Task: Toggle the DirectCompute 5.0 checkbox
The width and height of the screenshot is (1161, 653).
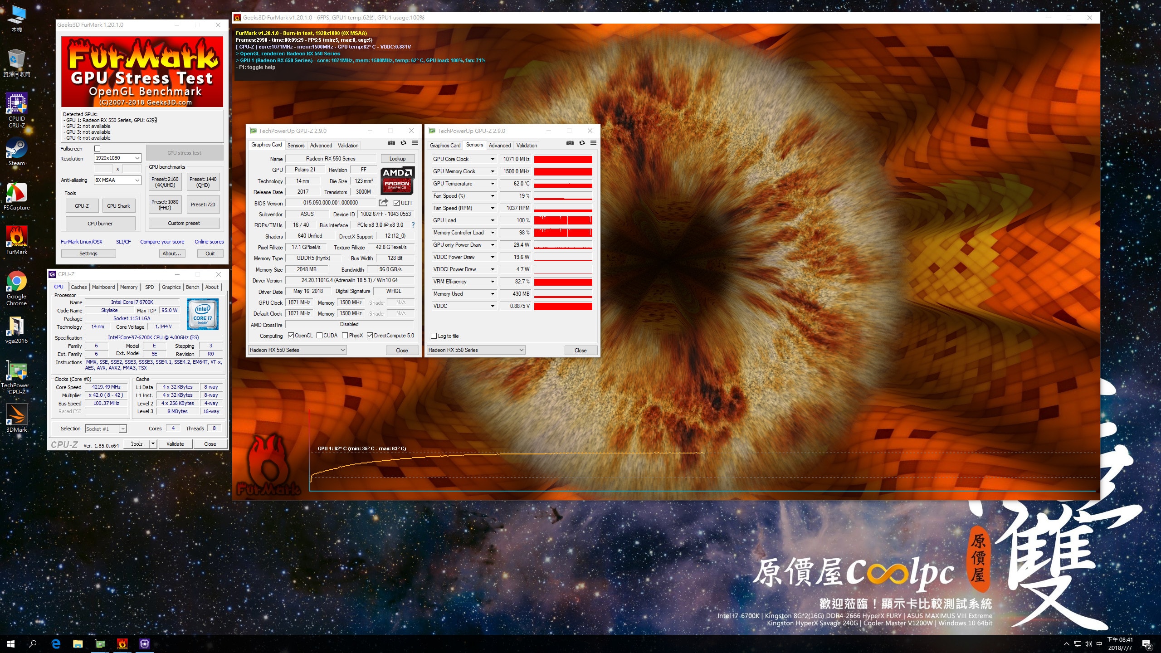Action: click(370, 336)
